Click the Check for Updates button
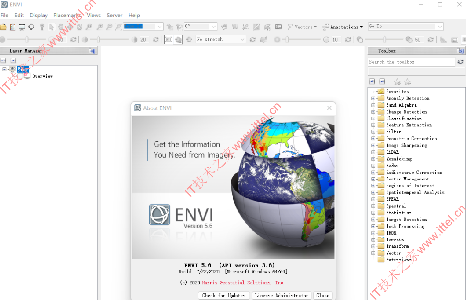The height and width of the screenshot is (300, 466). (224, 295)
